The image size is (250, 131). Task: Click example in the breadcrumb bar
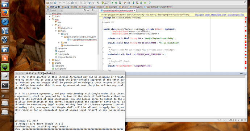click(x=112, y=7)
